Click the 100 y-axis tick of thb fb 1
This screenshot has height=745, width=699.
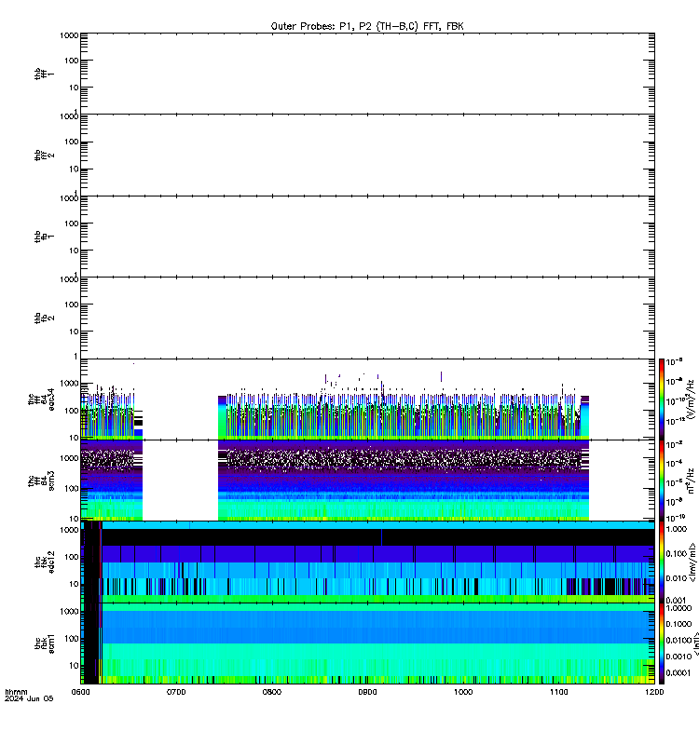click(x=72, y=223)
